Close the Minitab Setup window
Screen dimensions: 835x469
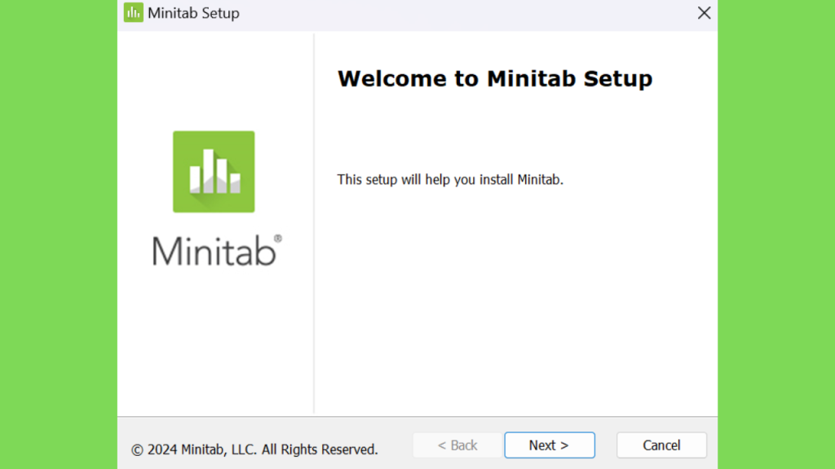coord(704,13)
